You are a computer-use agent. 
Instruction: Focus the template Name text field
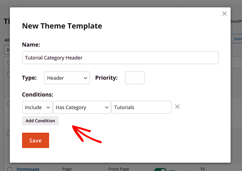pos(120,58)
